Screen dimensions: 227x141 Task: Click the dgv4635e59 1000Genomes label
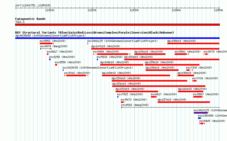[x=51, y=36]
